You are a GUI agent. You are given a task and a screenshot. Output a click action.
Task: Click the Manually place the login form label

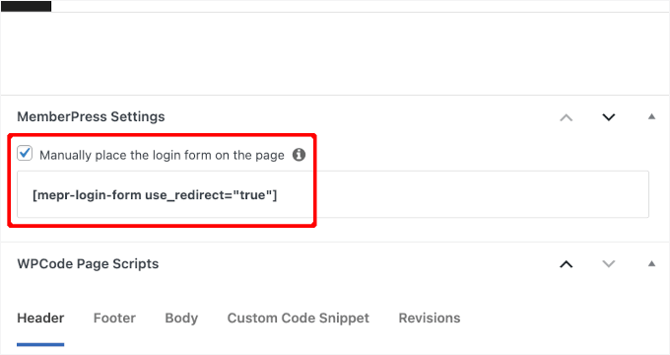162,155
